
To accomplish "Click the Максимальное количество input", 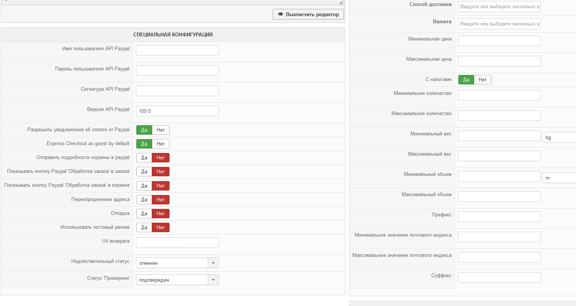I will pos(499,115).
